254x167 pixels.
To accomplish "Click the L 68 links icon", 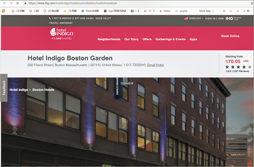I will coord(30,11).
